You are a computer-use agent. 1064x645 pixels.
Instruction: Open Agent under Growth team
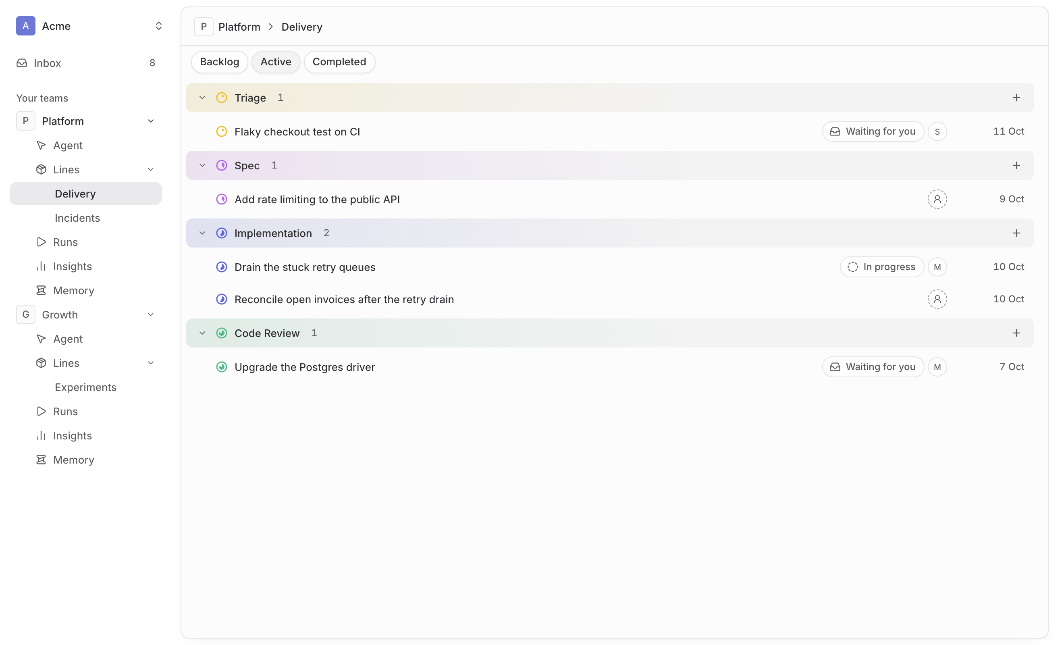pos(86,339)
